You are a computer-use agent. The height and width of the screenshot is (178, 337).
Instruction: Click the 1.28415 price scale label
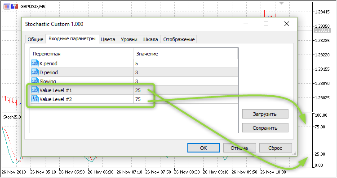click(322, 12)
